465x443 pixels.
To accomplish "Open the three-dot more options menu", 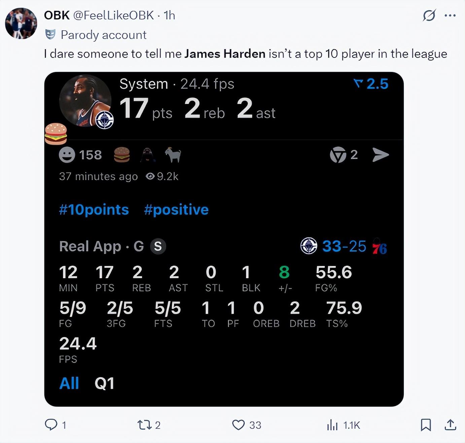I will click(450, 15).
